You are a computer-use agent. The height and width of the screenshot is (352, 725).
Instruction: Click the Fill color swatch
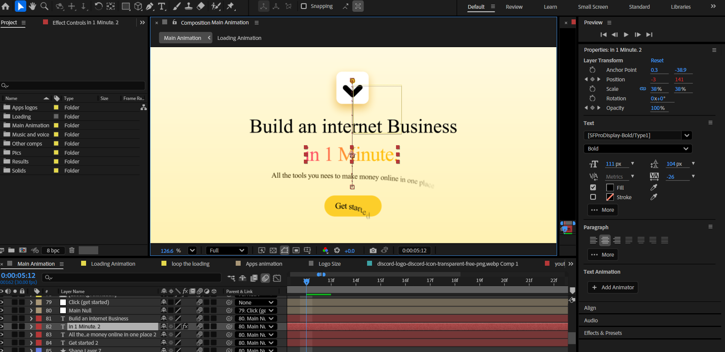610,187
